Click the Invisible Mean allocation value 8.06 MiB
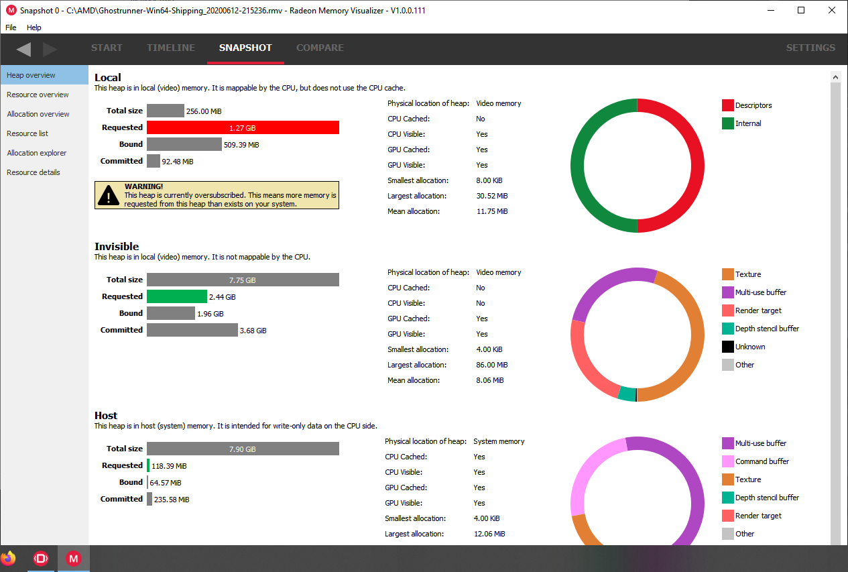848x572 pixels. pyautogui.click(x=490, y=380)
